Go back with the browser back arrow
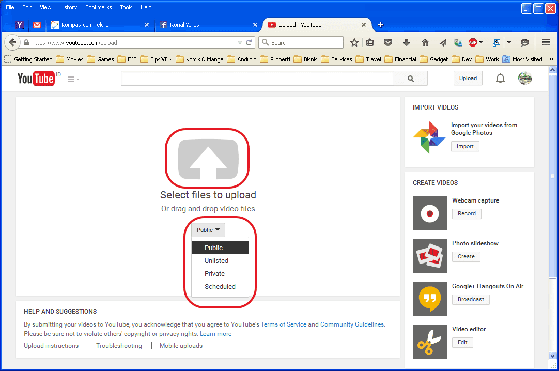The image size is (559, 371). coord(12,43)
